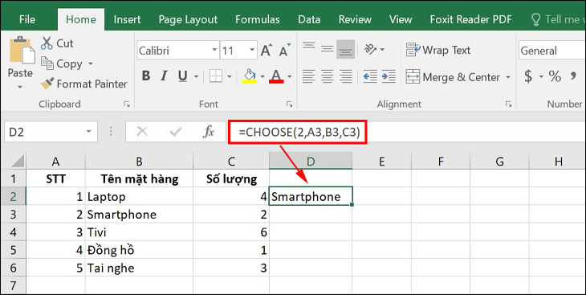Decrease font size with small A icon
Viewport: 586px width, 295px height.
[285, 50]
